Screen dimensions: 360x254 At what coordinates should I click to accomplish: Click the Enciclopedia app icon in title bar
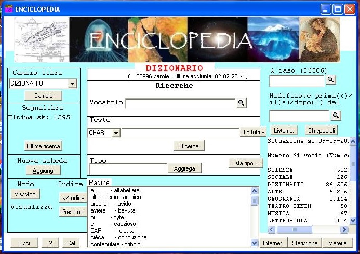tap(8, 9)
